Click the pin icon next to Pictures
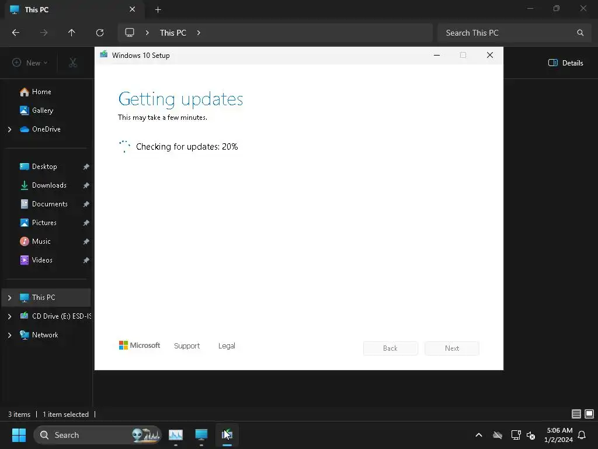Image resolution: width=598 pixels, height=449 pixels. click(86, 223)
